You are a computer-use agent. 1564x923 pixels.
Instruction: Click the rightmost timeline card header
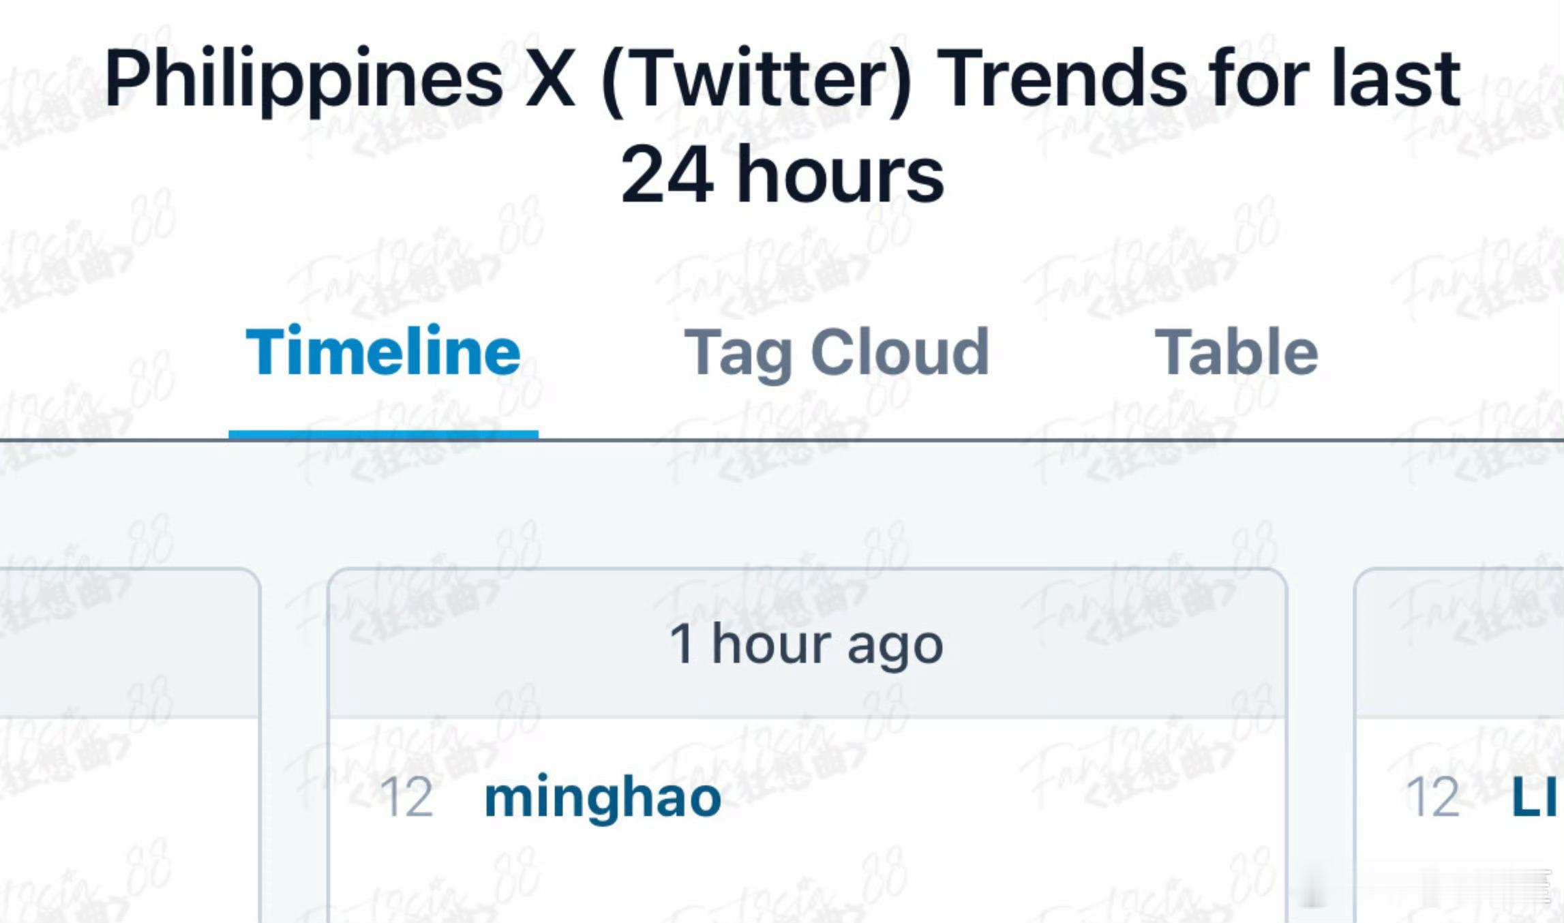pyautogui.click(x=1459, y=644)
